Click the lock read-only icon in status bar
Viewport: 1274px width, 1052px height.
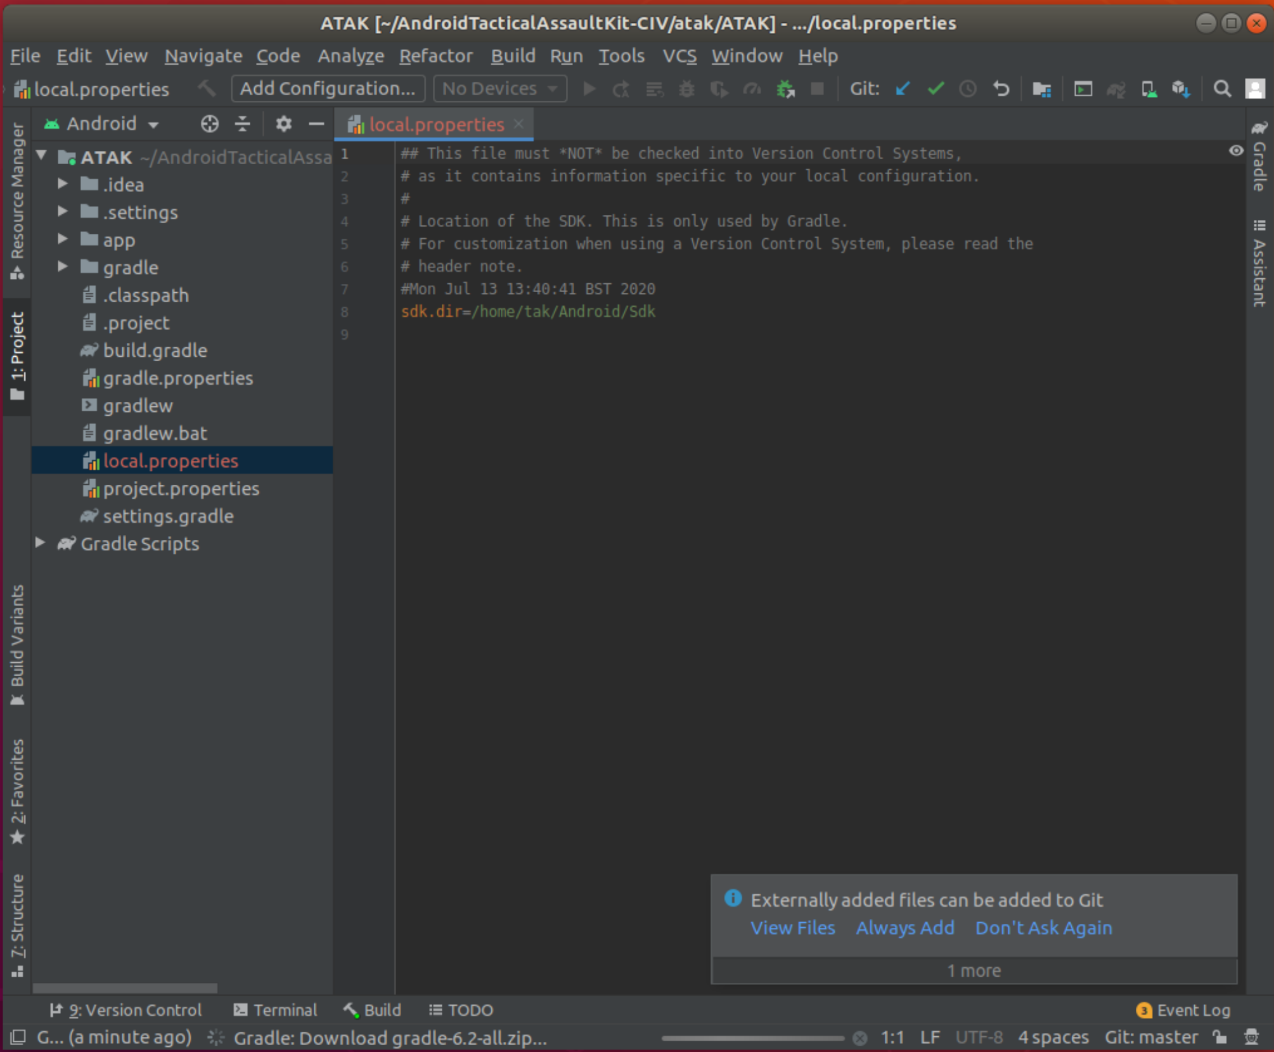tap(1219, 1037)
